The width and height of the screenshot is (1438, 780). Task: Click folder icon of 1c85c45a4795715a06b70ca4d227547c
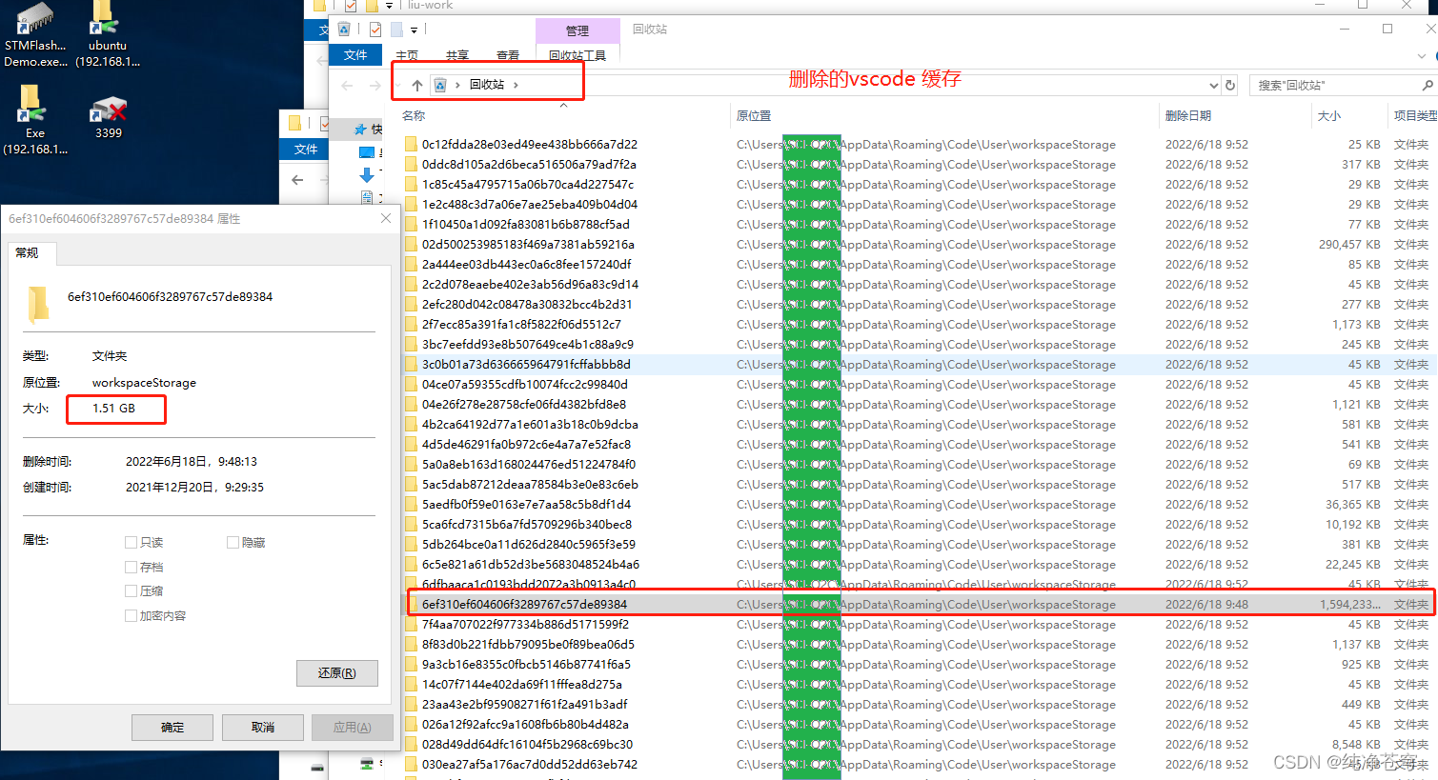(411, 184)
